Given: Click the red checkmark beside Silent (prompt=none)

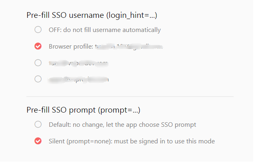Looking at the screenshot, I should (38, 141).
